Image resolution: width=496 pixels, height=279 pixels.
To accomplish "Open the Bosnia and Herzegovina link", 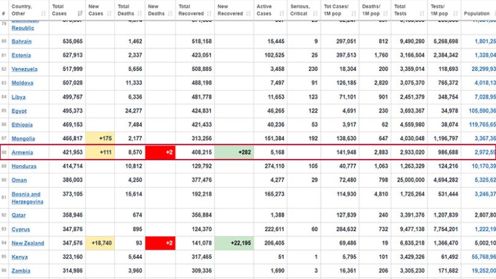I will click(27, 198).
